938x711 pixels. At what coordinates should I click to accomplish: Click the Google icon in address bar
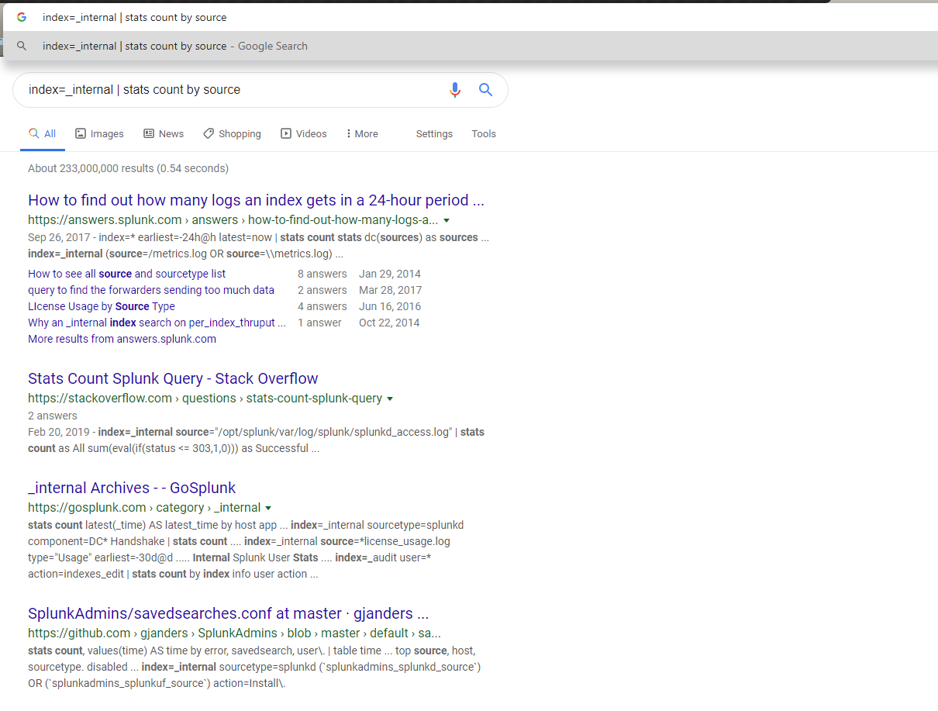[x=22, y=17]
